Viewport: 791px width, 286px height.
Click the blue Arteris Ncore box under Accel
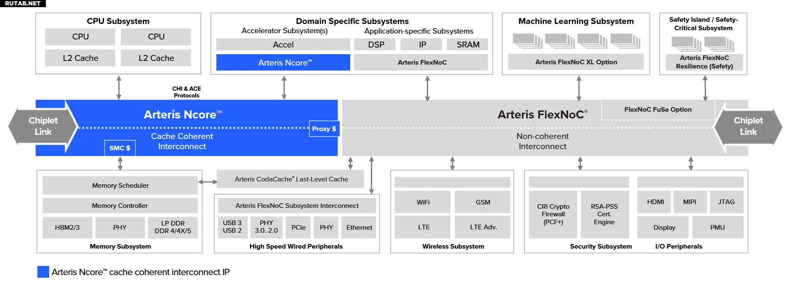283,63
